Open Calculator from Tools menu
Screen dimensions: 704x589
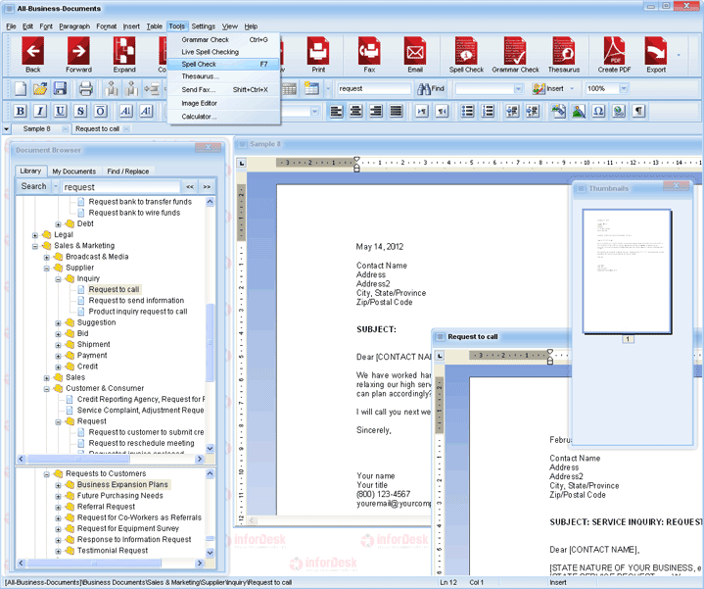223,117
